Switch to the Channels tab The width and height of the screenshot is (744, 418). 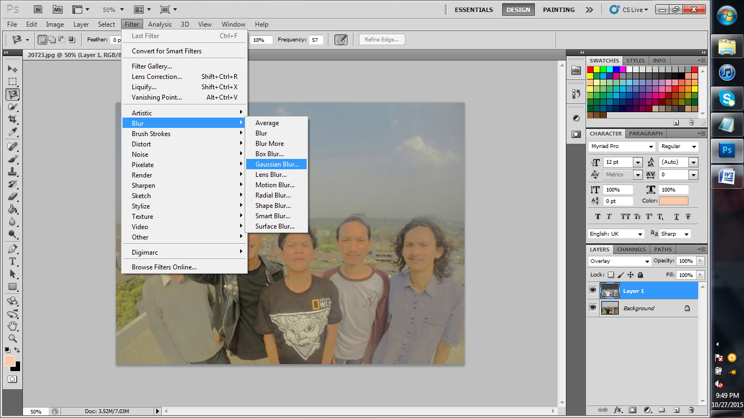tap(631, 249)
